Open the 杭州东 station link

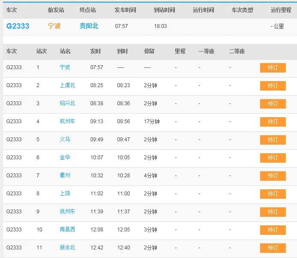point(67,121)
